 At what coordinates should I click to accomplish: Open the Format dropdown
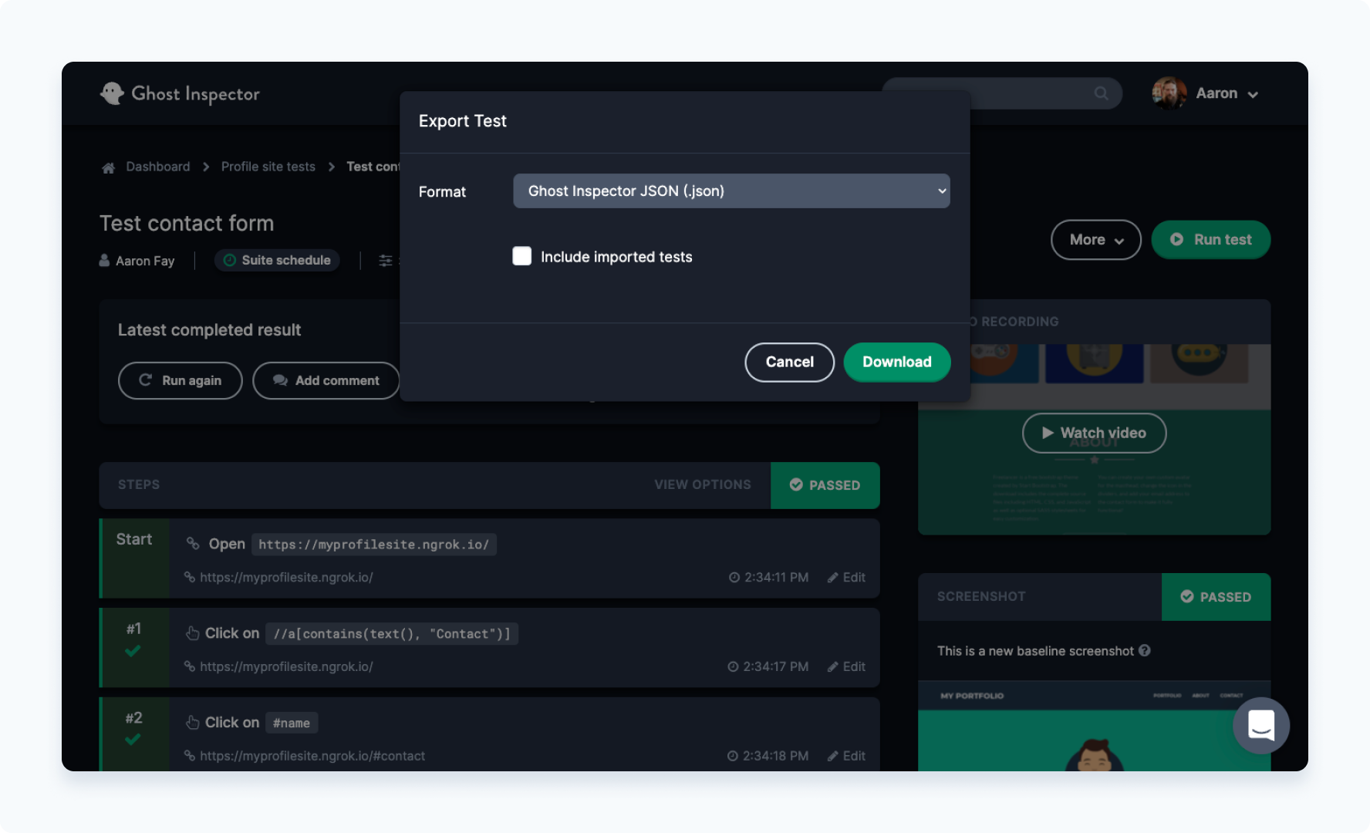point(731,191)
